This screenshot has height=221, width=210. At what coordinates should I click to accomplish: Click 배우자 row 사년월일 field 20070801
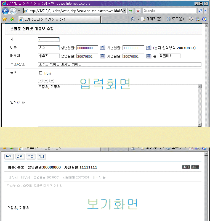134,56
